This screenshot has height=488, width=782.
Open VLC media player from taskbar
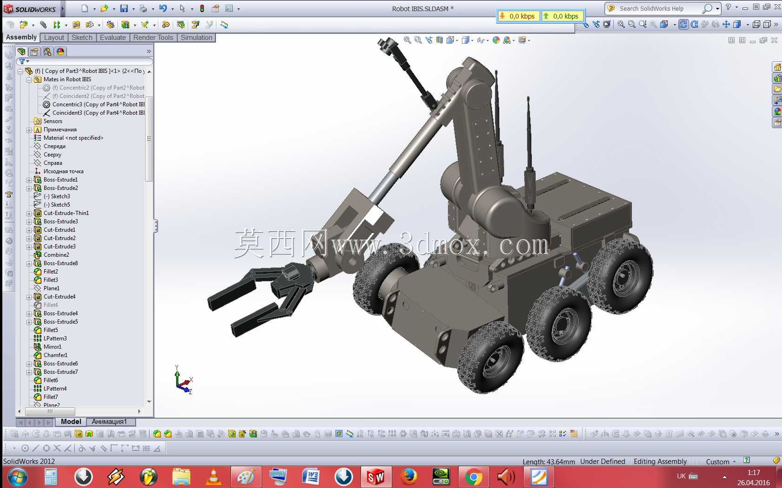pyautogui.click(x=214, y=477)
